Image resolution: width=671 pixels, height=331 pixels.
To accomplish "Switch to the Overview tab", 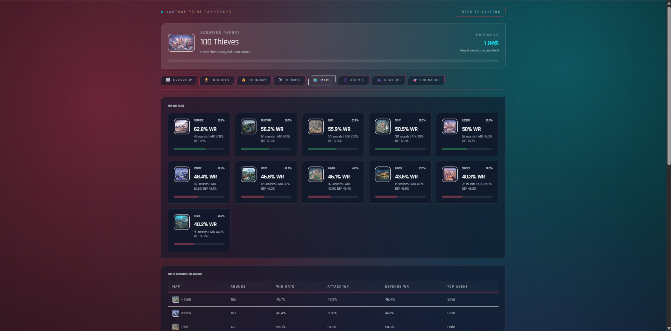I will [x=179, y=80].
